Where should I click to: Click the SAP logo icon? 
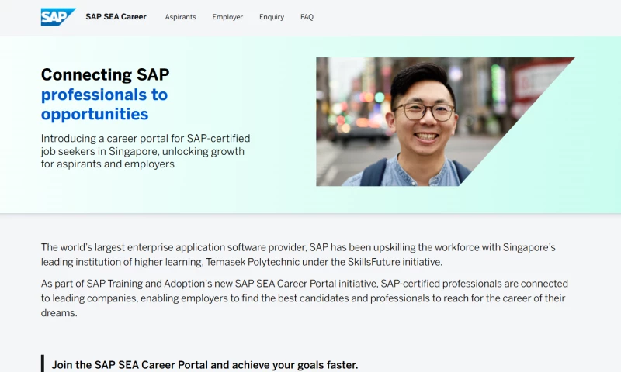click(58, 17)
